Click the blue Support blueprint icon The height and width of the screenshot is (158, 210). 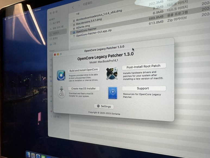112,93
